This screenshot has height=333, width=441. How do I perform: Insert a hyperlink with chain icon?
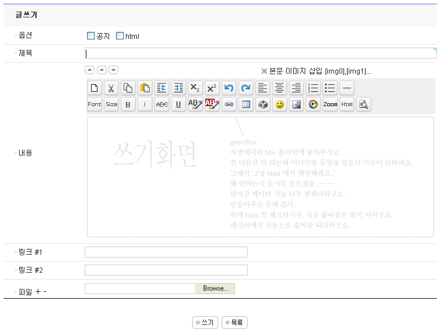(229, 104)
